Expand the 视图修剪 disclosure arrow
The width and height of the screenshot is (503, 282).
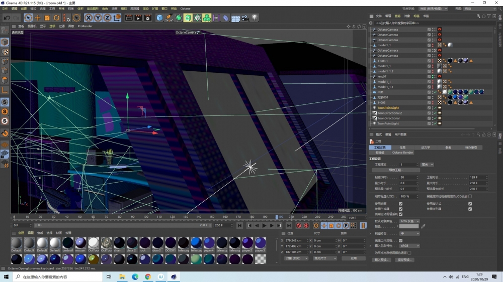371,233
